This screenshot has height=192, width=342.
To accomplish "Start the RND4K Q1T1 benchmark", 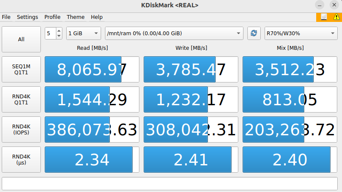I will coord(21,100).
